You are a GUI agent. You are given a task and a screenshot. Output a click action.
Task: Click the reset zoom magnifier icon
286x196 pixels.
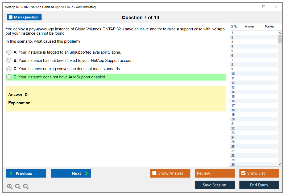(x=18, y=187)
